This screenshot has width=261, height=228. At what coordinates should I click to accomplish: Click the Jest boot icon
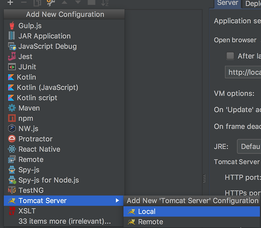12,56
